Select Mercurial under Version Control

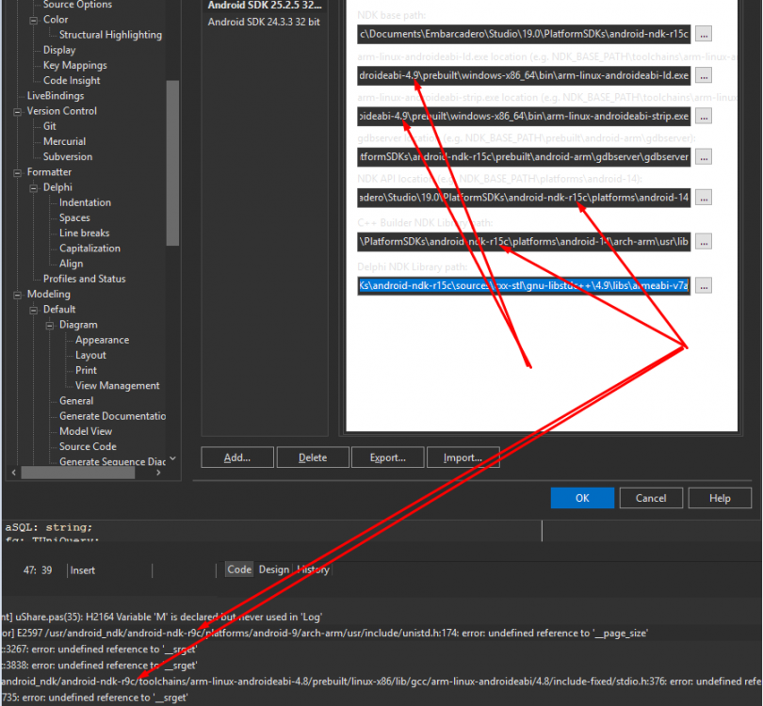(64, 141)
